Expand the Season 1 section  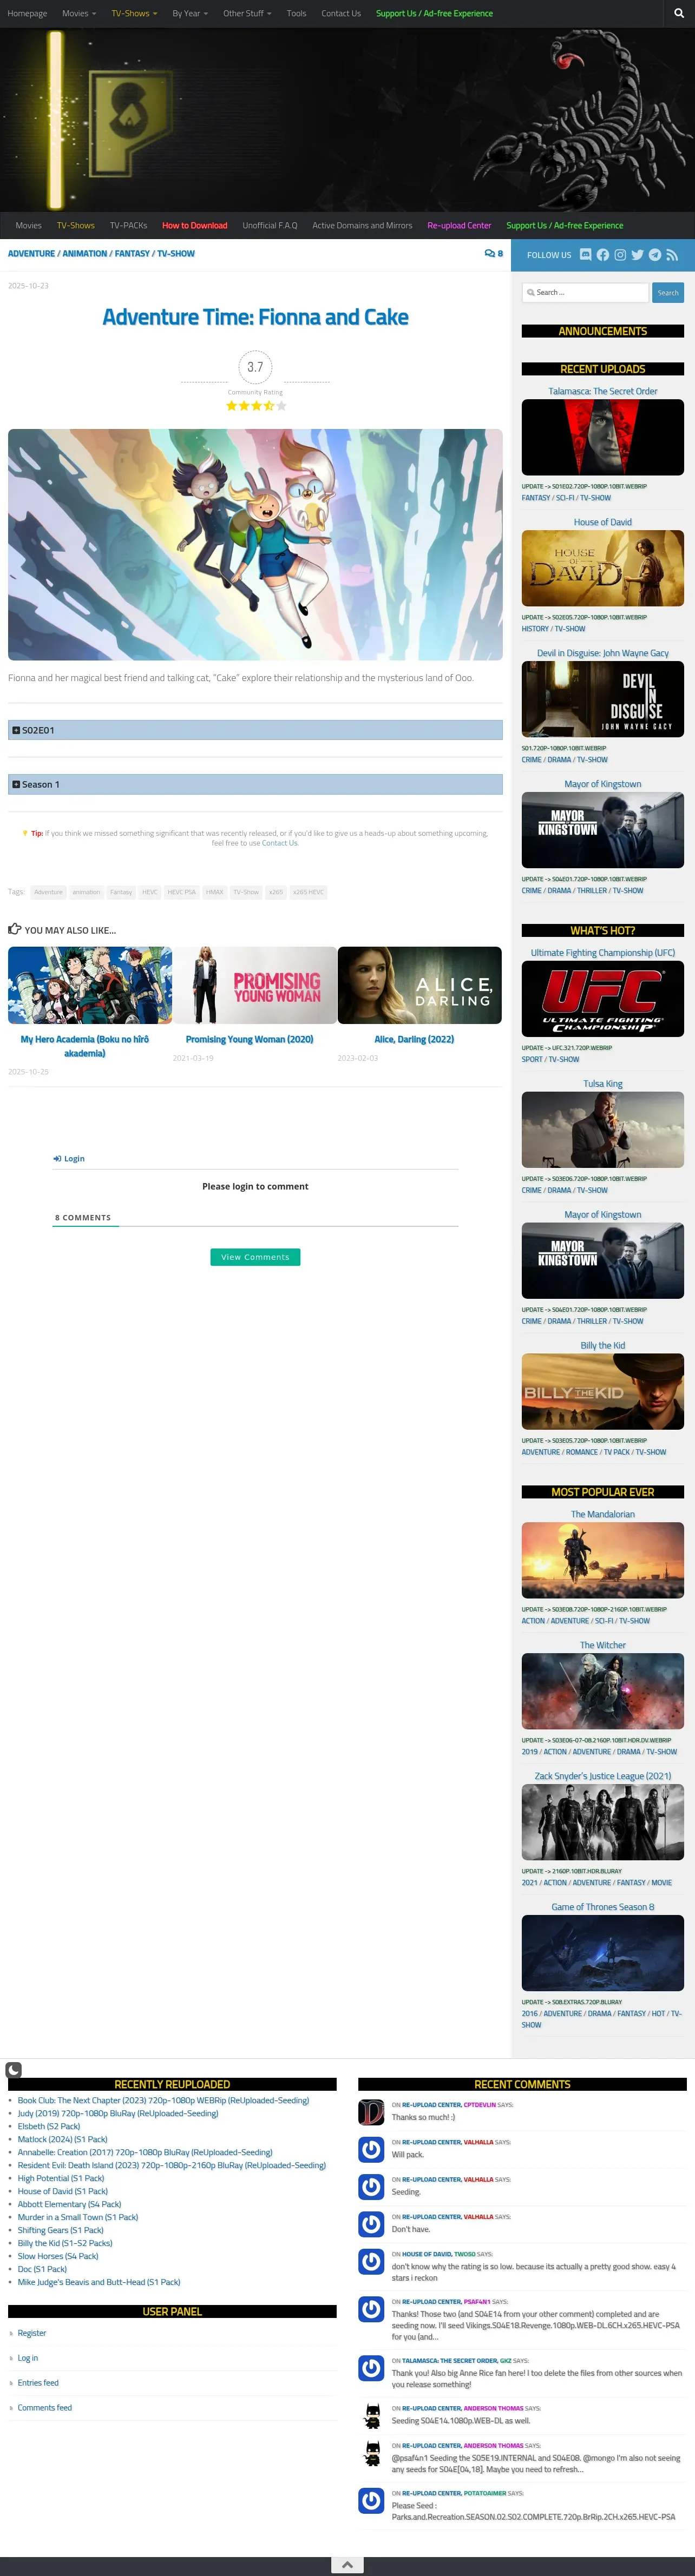(255, 784)
